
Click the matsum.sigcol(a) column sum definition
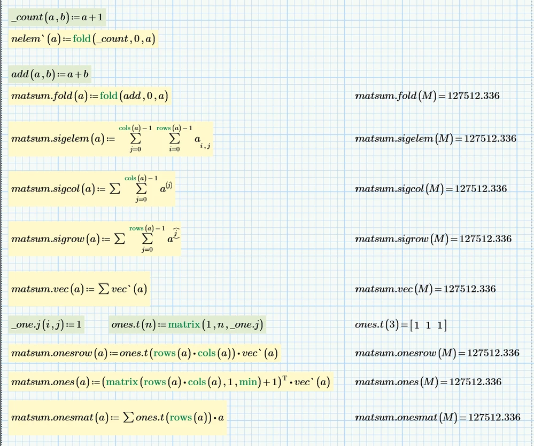tap(92, 189)
